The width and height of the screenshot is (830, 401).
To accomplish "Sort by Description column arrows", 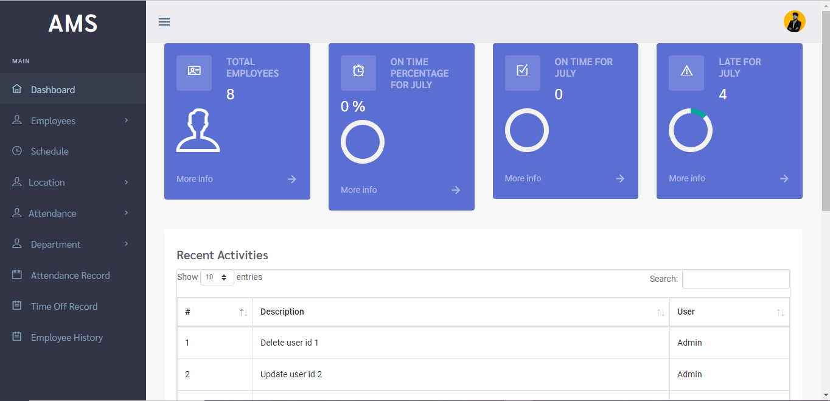I will (x=660, y=312).
